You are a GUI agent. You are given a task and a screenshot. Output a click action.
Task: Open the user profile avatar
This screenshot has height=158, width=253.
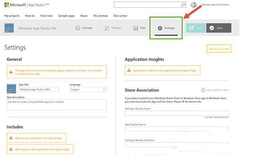coord(194,5)
